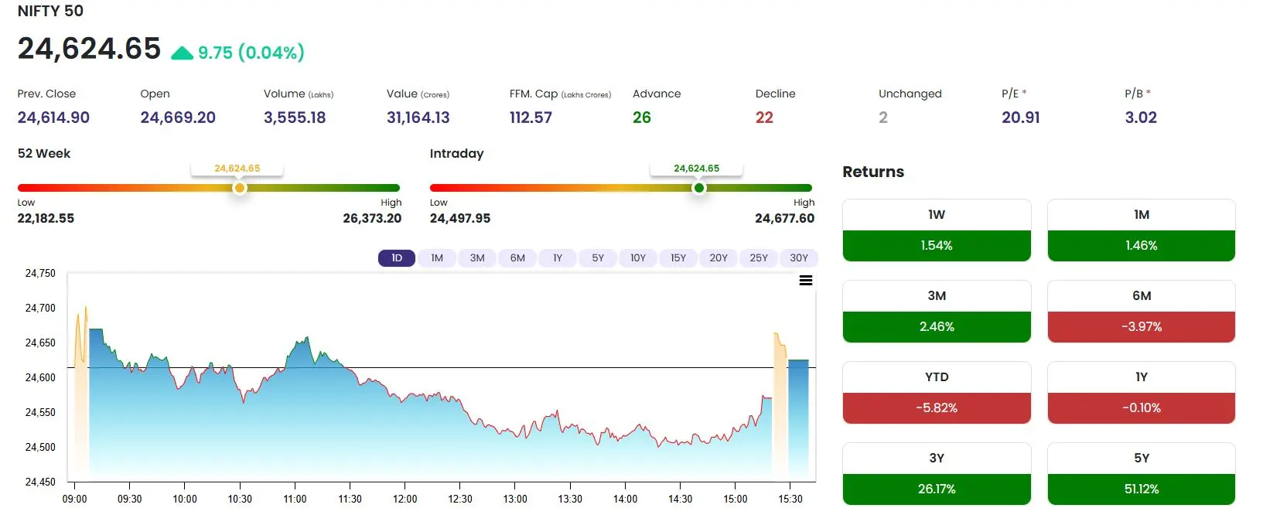
Task: Choose the 10Y chart range
Action: [x=638, y=258]
